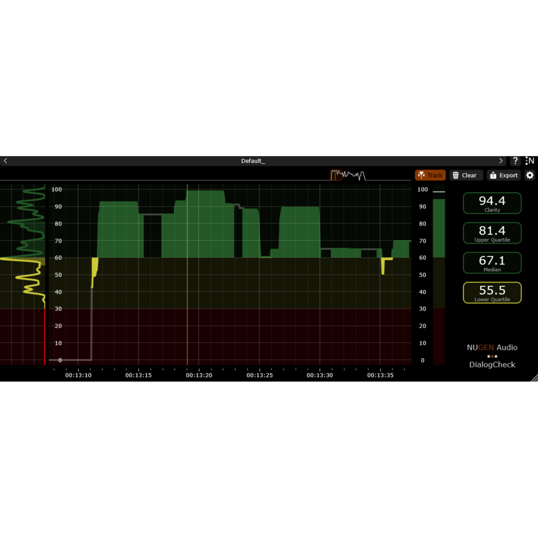The width and height of the screenshot is (538, 538).
Task: Select the 55.5 Lower Quartile readout
Action: [492, 293]
